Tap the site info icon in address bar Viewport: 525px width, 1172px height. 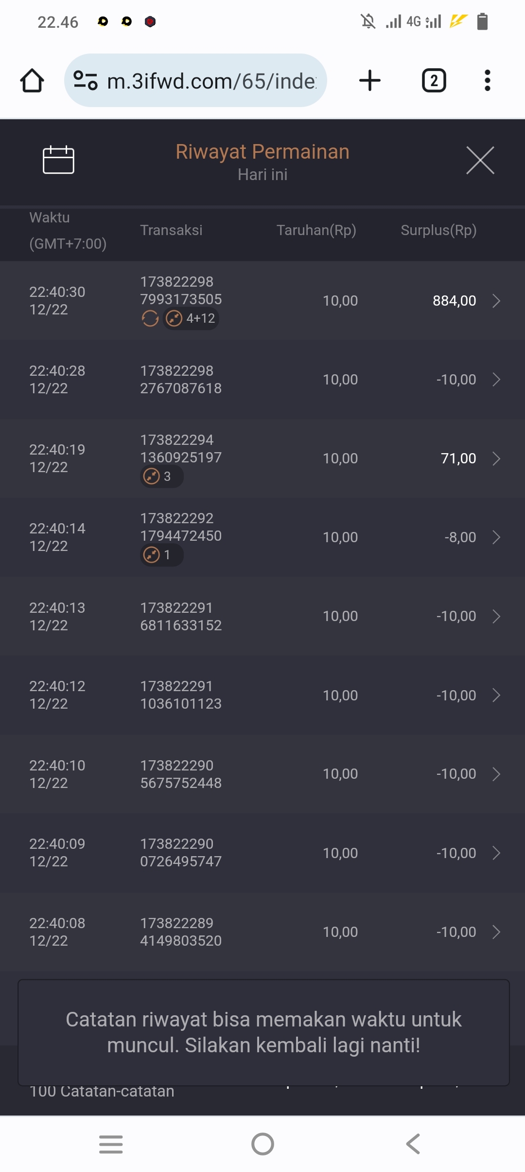click(x=85, y=80)
